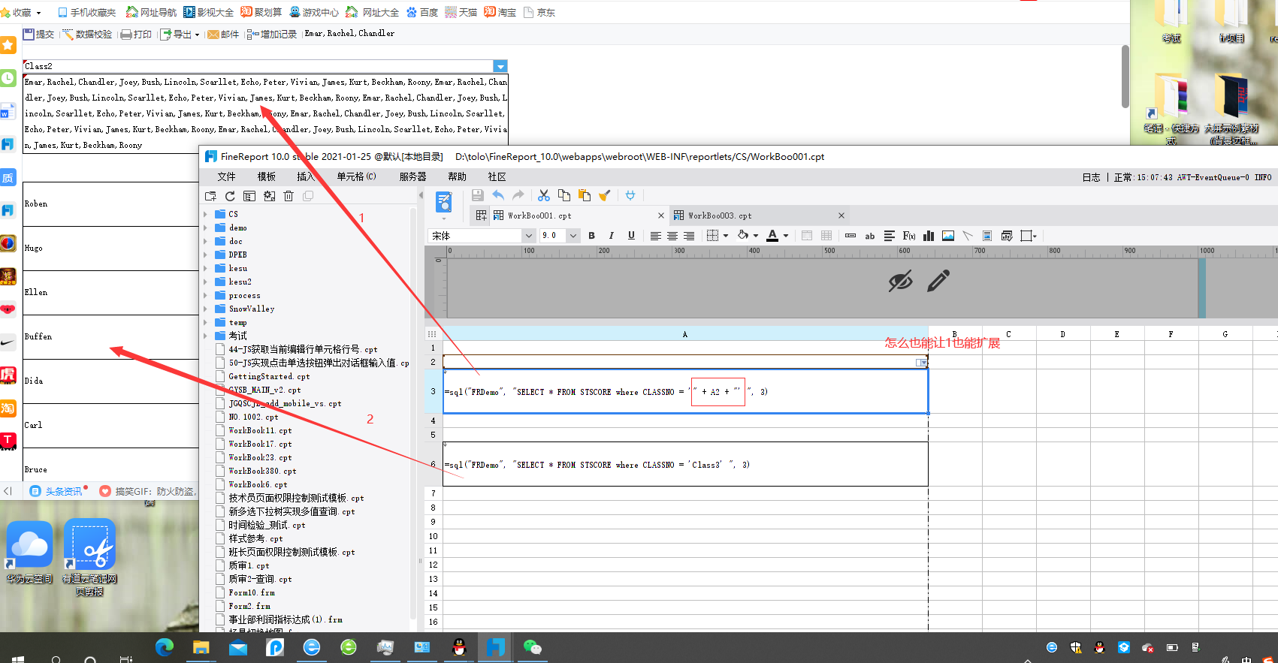Click the Copy icon next to scissors
This screenshot has width=1278, height=663.
coord(564,195)
